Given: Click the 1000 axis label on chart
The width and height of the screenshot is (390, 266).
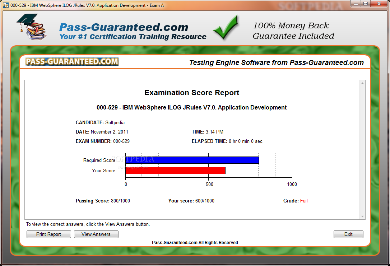Looking at the screenshot, I should pos(292,184).
